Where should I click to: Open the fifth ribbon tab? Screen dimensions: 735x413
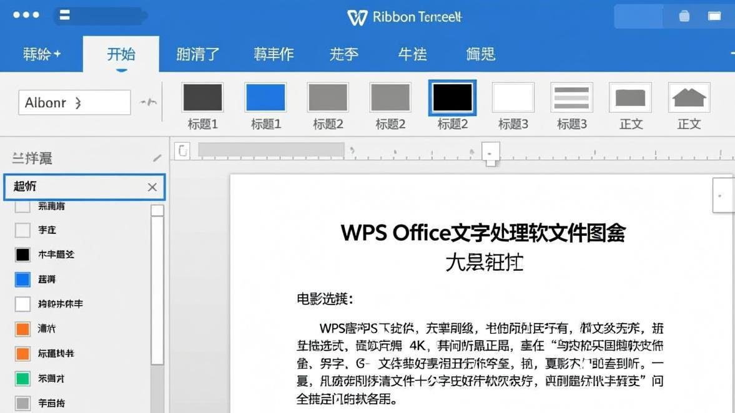click(x=343, y=54)
